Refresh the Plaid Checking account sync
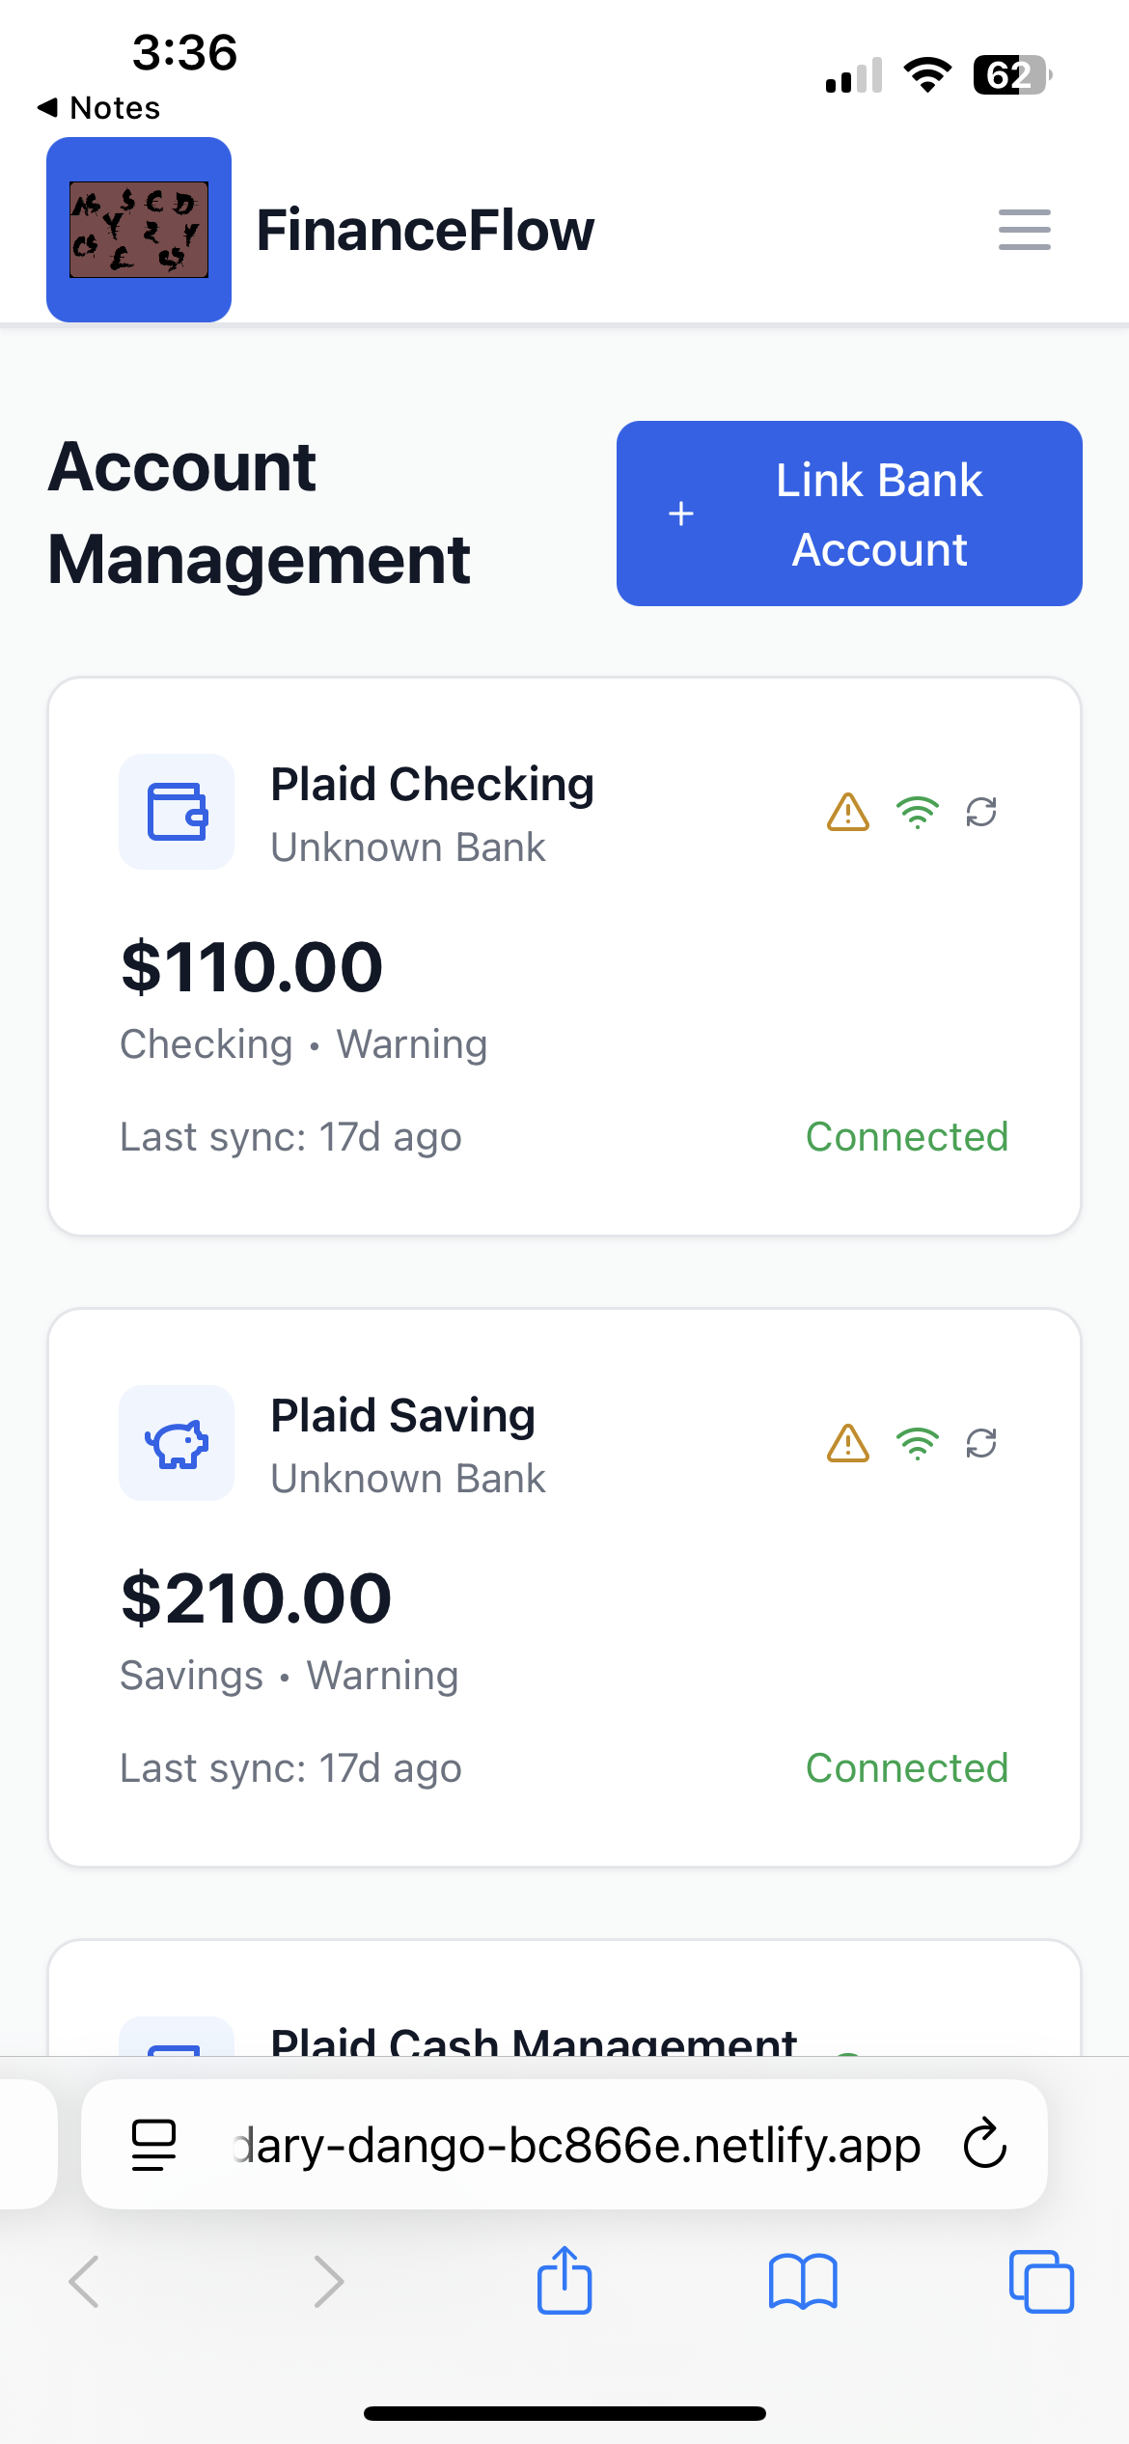Image resolution: width=1129 pixels, height=2444 pixels. pos(981,812)
